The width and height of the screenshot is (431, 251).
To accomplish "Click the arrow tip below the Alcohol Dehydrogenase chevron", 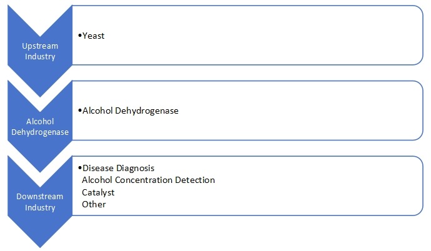I will pyautogui.click(x=41, y=165).
